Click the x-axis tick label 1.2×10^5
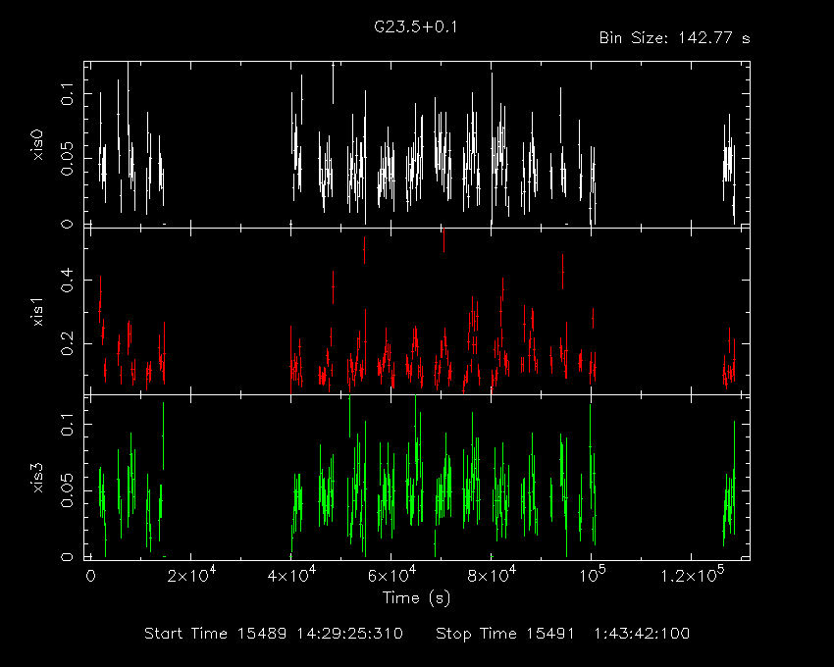 point(692,575)
